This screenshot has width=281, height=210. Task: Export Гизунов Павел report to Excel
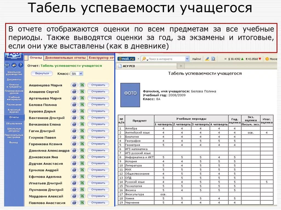82,137
